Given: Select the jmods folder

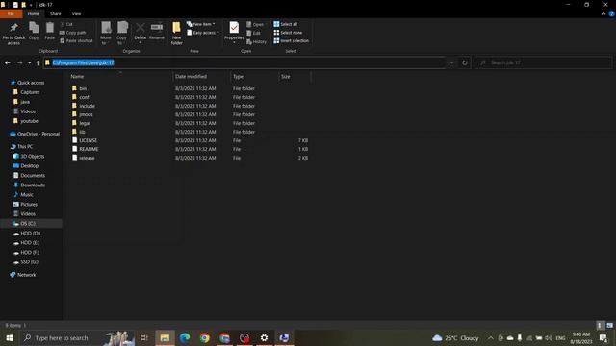Looking at the screenshot, I should pyautogui.click(x=86, y=114).
